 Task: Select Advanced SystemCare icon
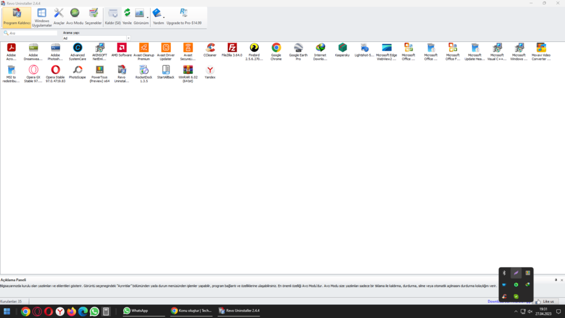tap(77, 51)
